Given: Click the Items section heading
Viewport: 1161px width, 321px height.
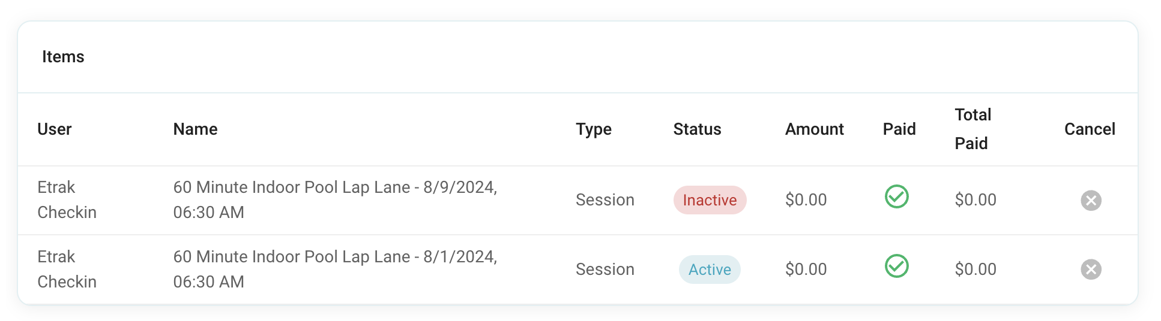Looking at the screenshot, I should pyautogui.click(x=63, y=57).
